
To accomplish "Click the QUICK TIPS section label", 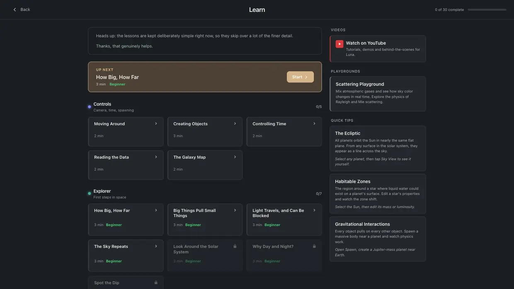I will pyautogui.click(x=342, y=120).
